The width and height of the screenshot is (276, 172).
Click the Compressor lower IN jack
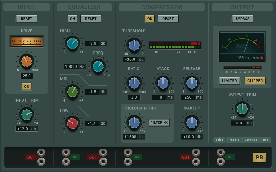coord(128,162)
